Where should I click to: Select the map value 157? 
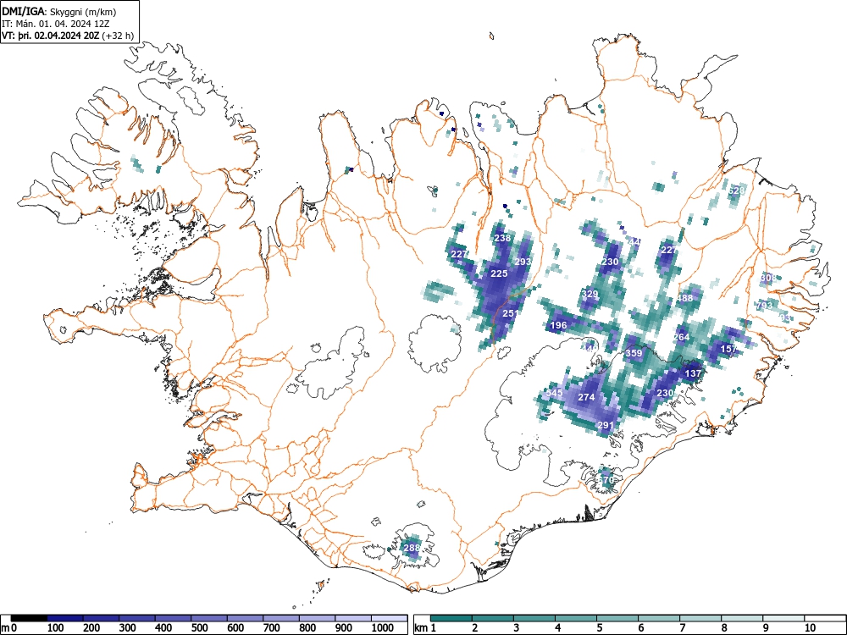(728, 350)
